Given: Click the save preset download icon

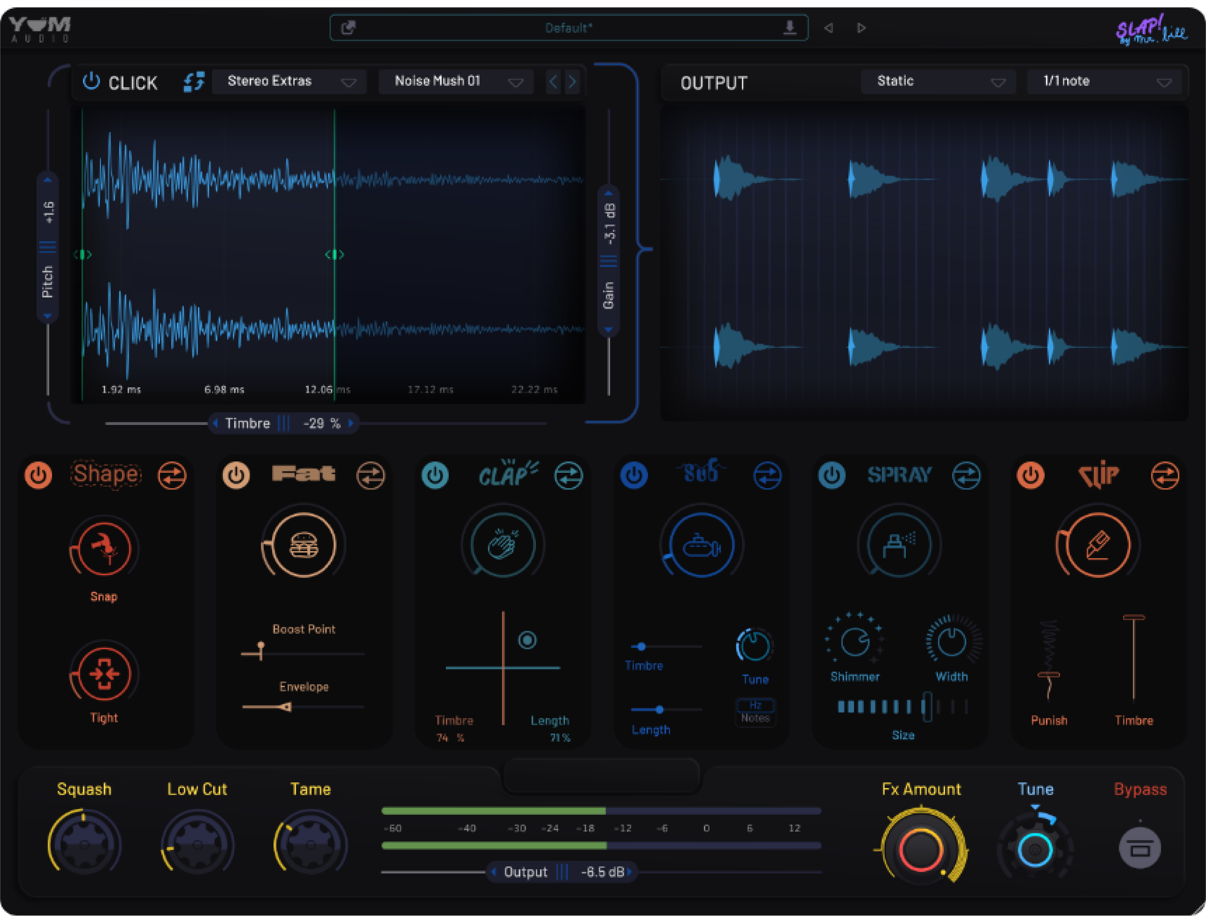Looking at the screenshot, I should tap(790, 27).
